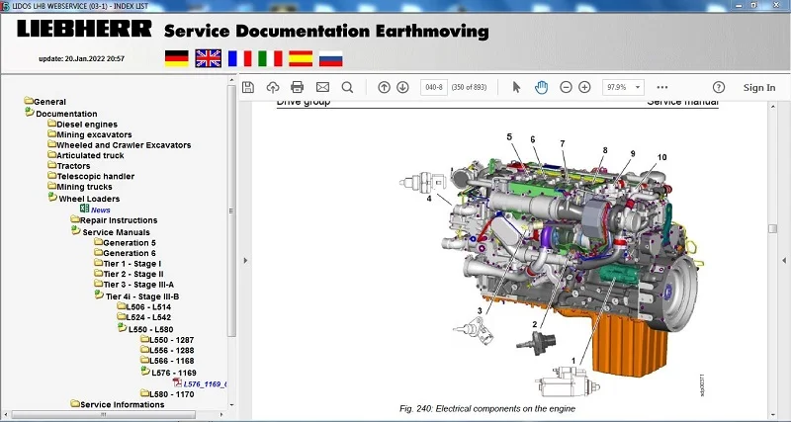The image size is (791, 422).
Task: Collapse the L550 - L580 folder
Action: coord(145,329)
